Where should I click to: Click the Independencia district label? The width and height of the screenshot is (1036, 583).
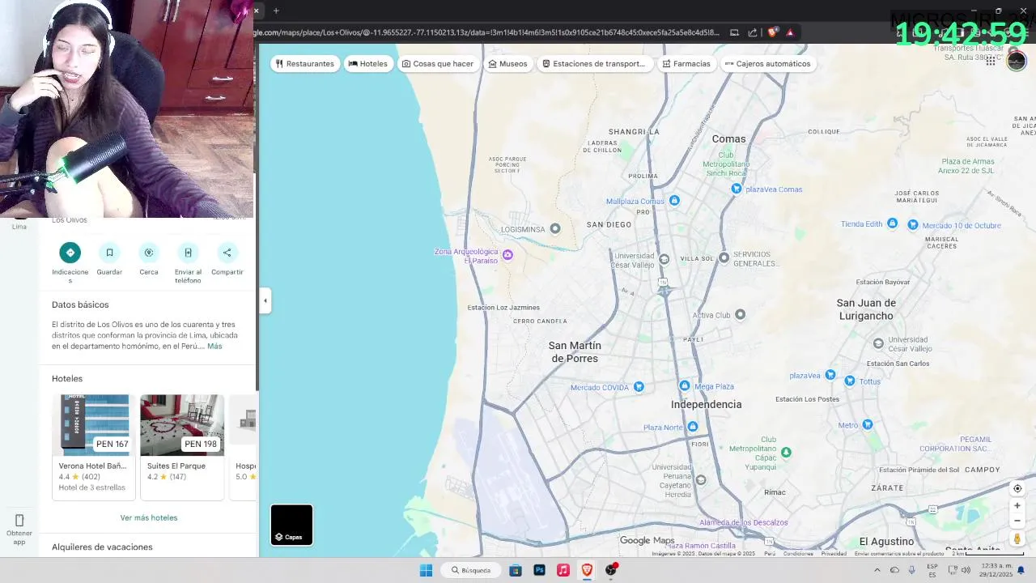click(706, 404)
